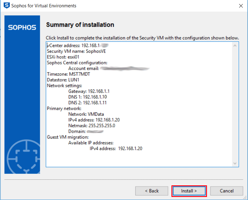Select the 'Netmask: 255.255.255.0' line

(x=92, y=125)
